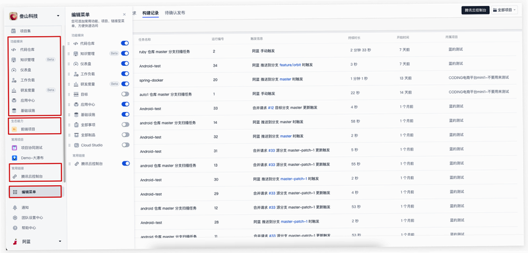Click 'CODING电商平台mini1' project in spring-docker row
Screen dimensions: 528x253
(478, 77)
